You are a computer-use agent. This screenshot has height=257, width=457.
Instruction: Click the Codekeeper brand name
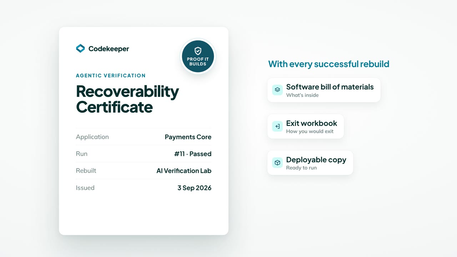point(109,49)
